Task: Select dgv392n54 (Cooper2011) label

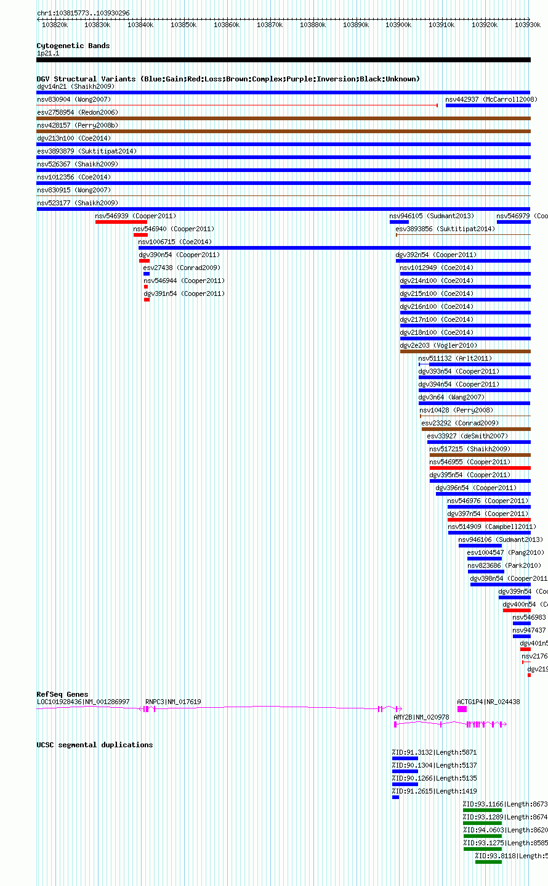Action: pyautogui.click(x=437, y=255)
